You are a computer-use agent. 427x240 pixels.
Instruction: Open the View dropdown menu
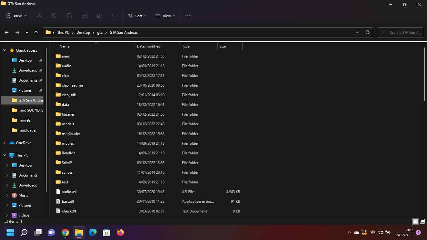tap(165, 16)
